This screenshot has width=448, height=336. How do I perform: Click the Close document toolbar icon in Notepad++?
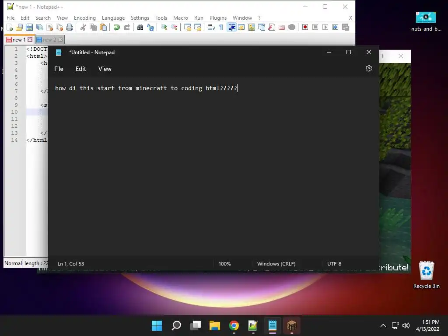tap(49, 27)
